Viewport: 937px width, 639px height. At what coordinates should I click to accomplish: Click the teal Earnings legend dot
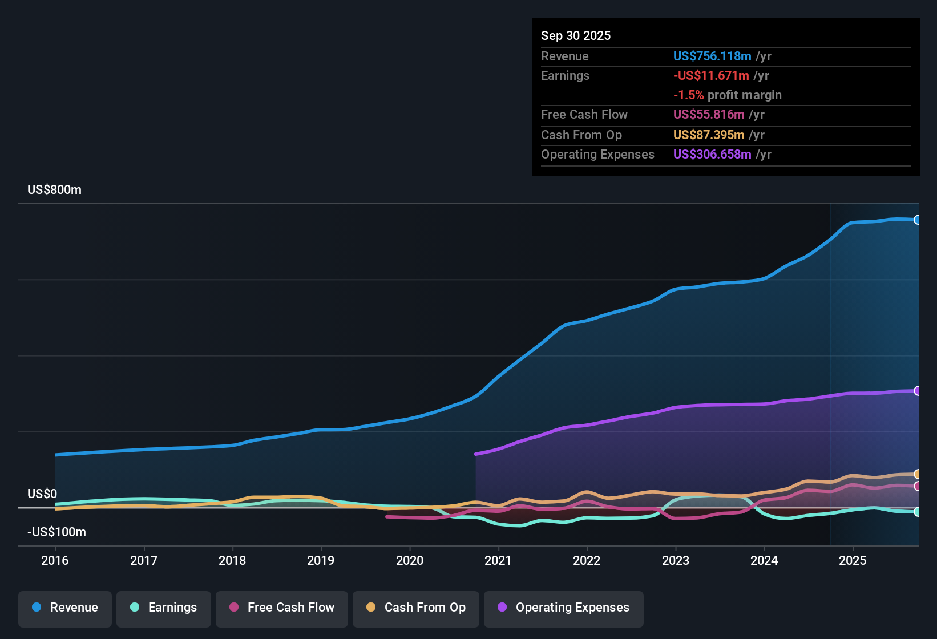point(135,608)
